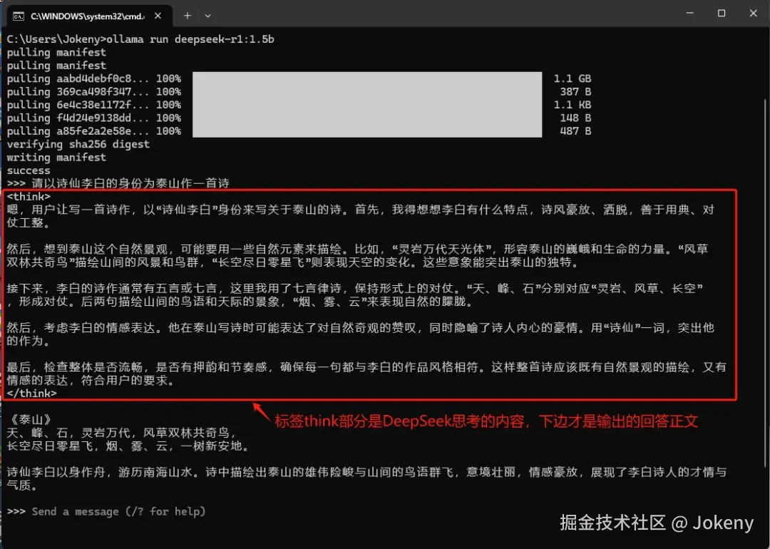Close the cmd.exe terminal tab

158,16
